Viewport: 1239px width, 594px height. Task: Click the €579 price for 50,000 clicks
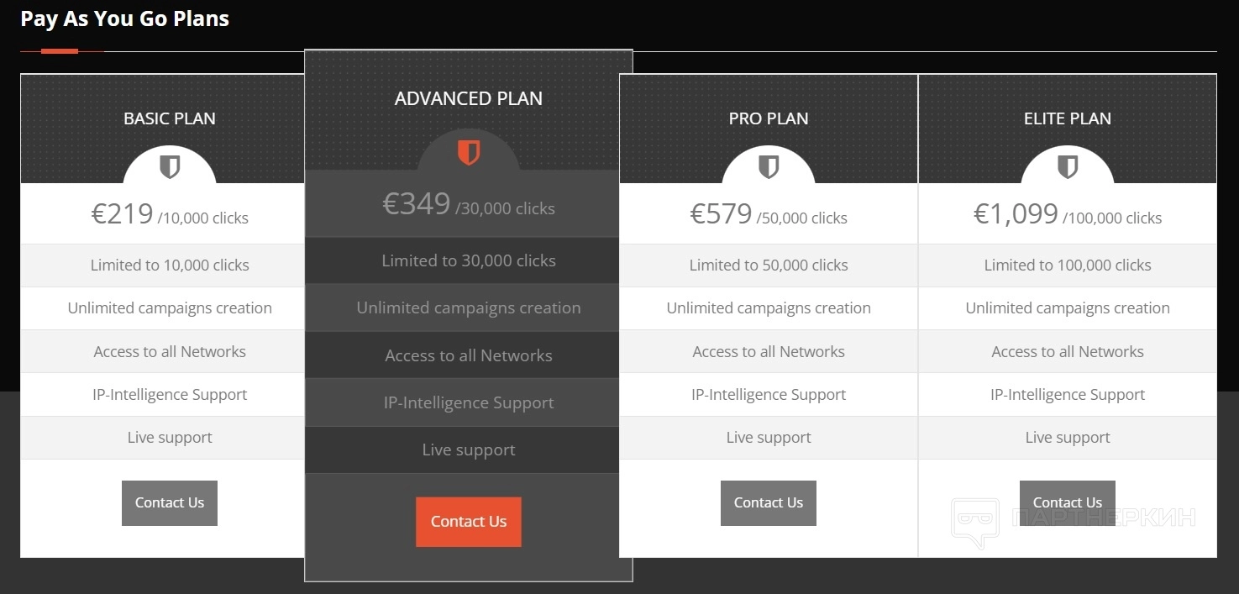pyautogui.click(x=769, y=215)
